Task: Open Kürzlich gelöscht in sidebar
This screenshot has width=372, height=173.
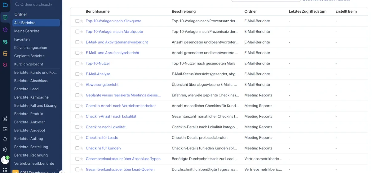Action: (29, 64)
